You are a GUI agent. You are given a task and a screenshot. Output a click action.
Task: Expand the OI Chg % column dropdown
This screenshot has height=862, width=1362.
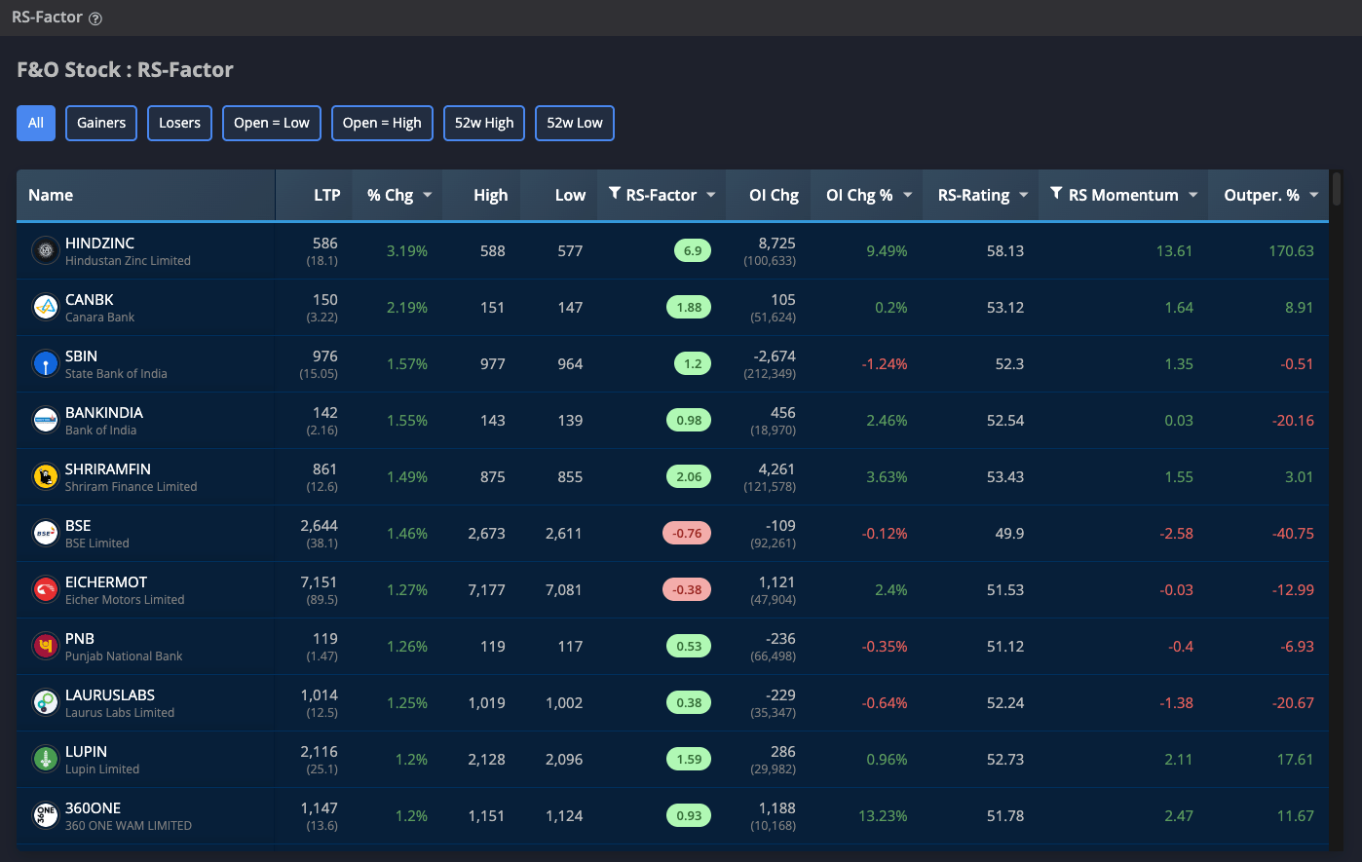pos(907,195)
